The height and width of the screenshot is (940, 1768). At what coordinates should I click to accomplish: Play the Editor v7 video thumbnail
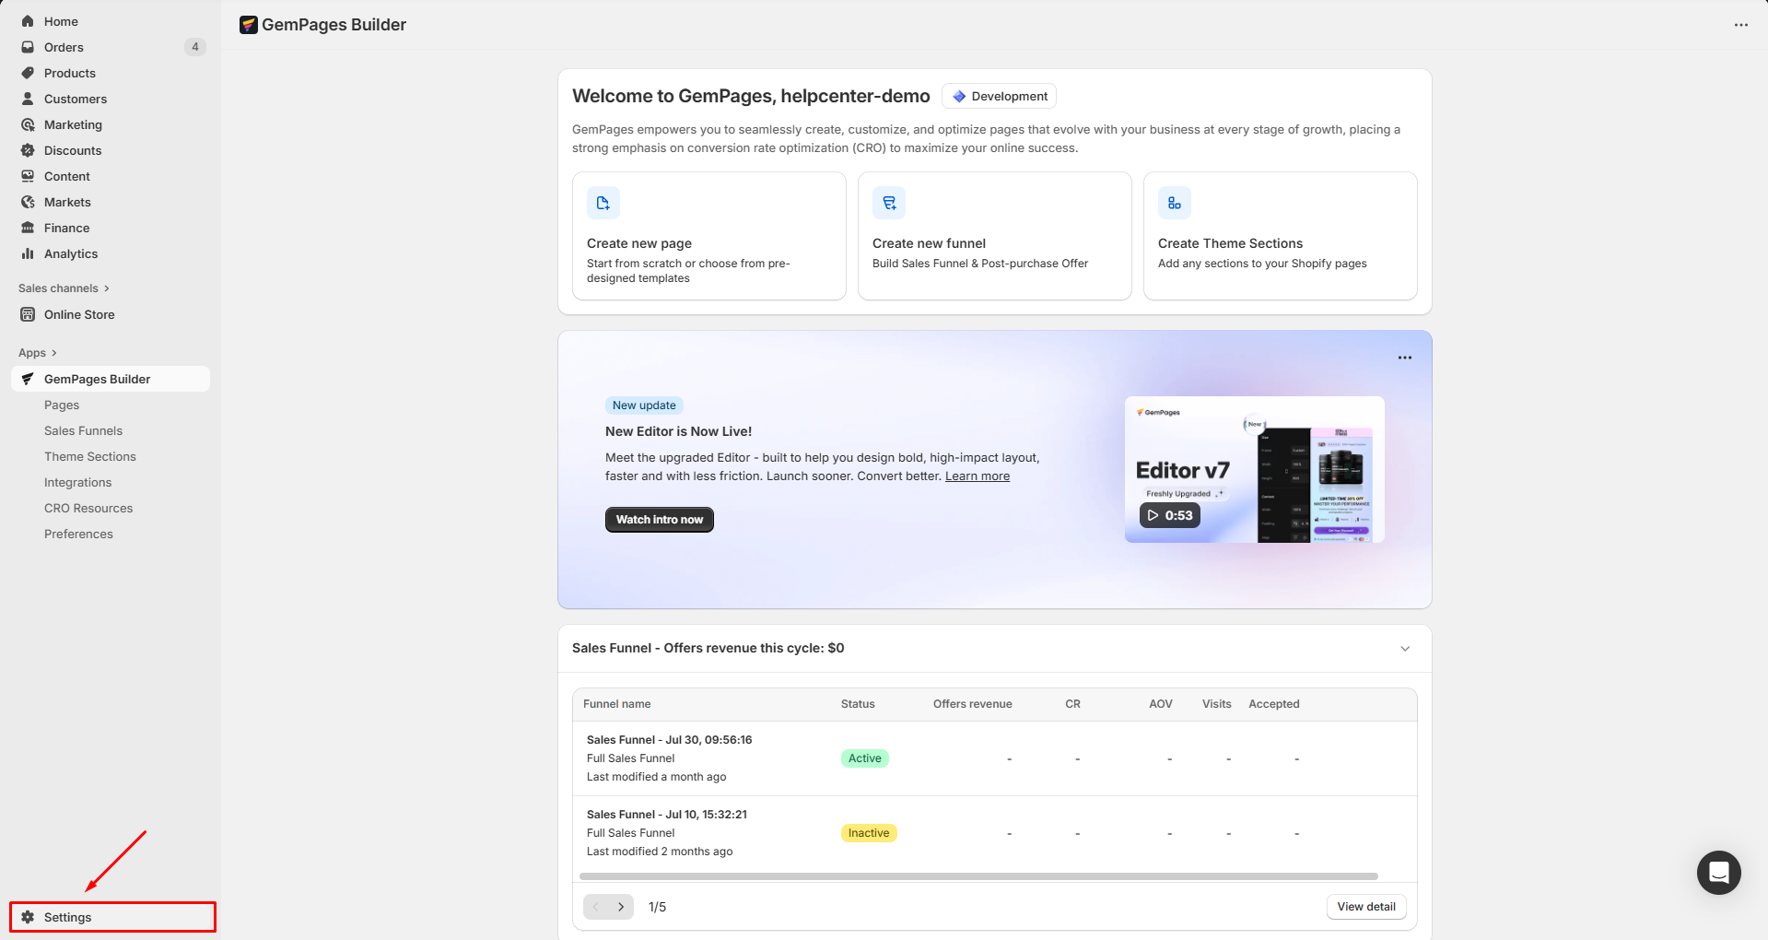pos(1169,515)
